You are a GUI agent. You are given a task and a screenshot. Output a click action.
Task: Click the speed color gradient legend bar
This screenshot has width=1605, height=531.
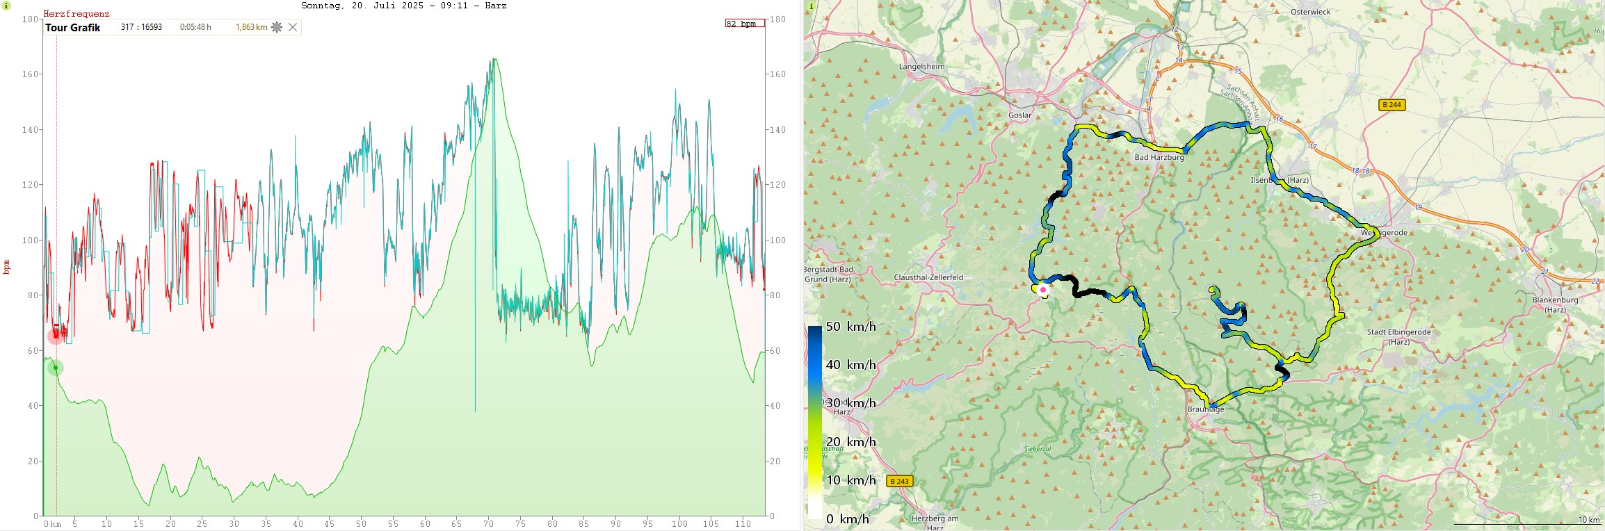click(x=814, y=422)
